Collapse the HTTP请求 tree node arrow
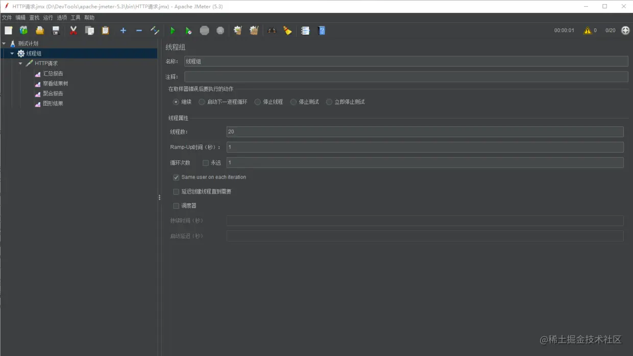Image resolution: width=633 pixels, height=356 pixels. pyautogui.click(x=20, y=63)
